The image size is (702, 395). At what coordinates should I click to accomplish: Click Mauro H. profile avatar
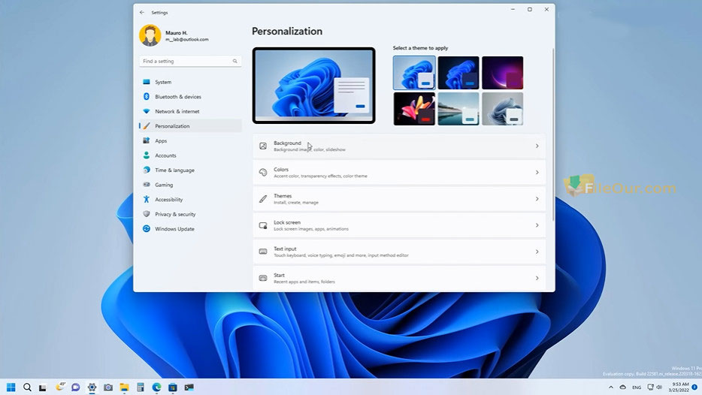pyautogui.click(x=150, y=35)
